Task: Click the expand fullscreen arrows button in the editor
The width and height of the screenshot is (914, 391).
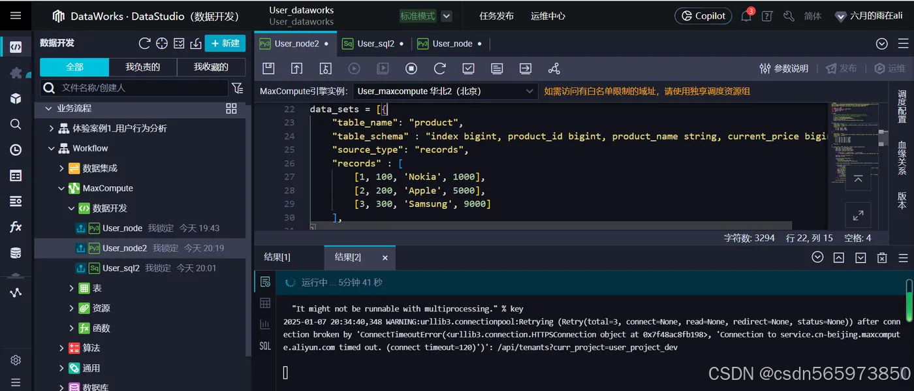Action: tap(859, 215)
